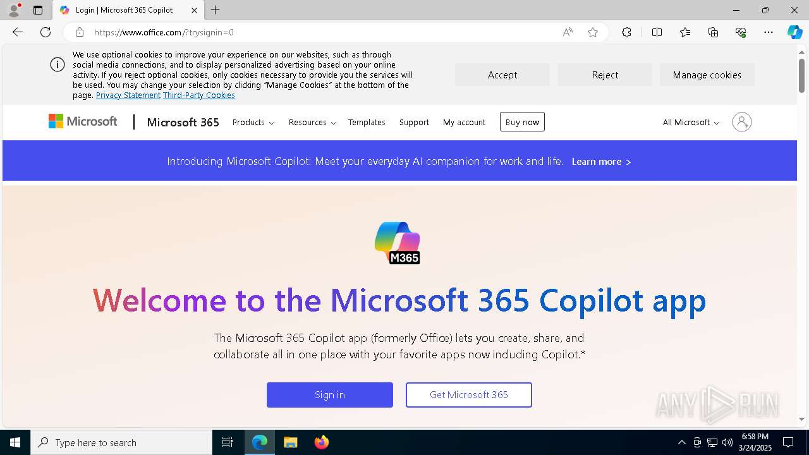This screenshot has height=455, width=809.
Task: Open the Windows Start menu
Action: coord(15,442)
